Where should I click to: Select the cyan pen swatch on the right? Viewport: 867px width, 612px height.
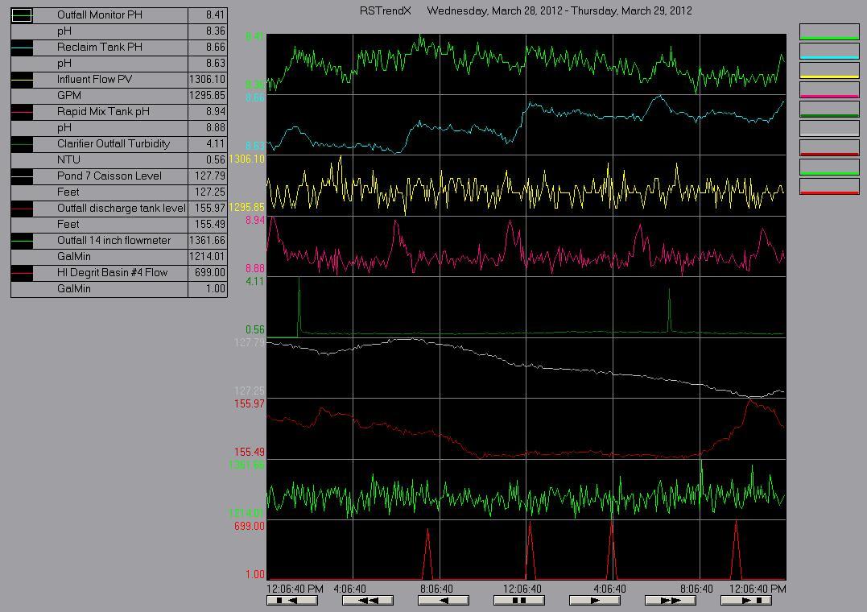coord(829,51)
